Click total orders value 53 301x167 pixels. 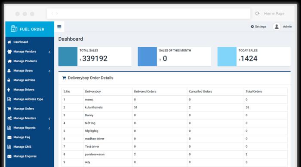247,107
